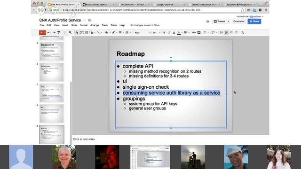The height and width of the screenshot is (169, 301).
Task: Click the Present button
Action: pyautogui.click(x=219, y=21)
